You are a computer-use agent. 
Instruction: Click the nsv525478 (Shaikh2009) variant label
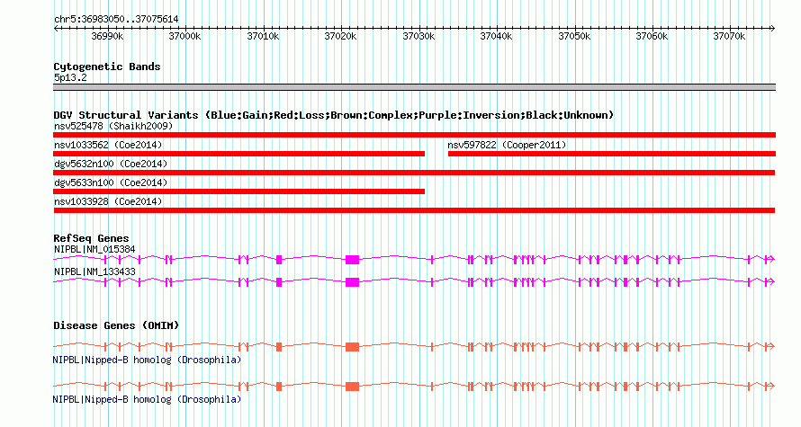pos(113,126)
